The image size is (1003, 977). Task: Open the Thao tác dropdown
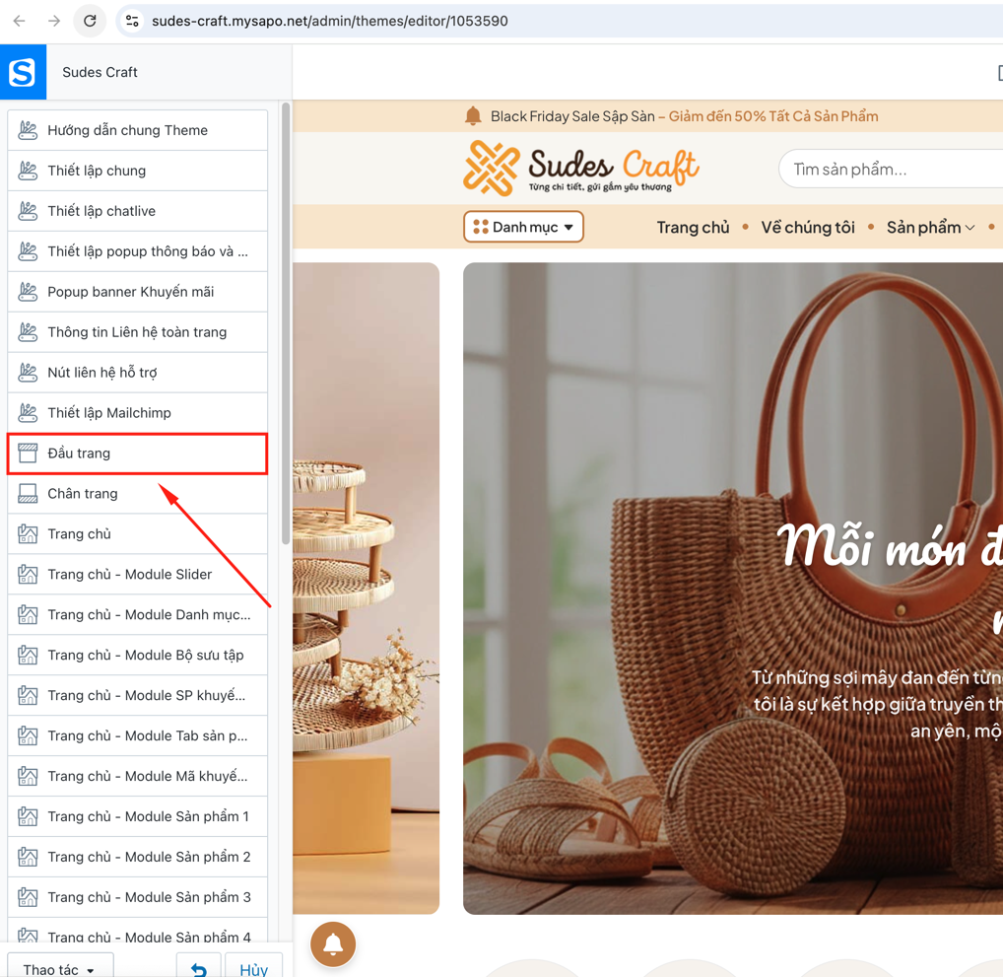[60, 965]
